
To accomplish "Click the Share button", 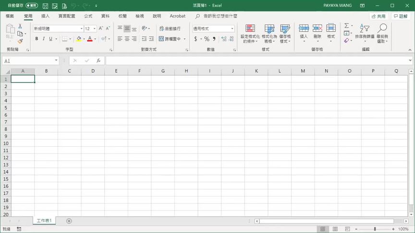I will coord(378,16).
